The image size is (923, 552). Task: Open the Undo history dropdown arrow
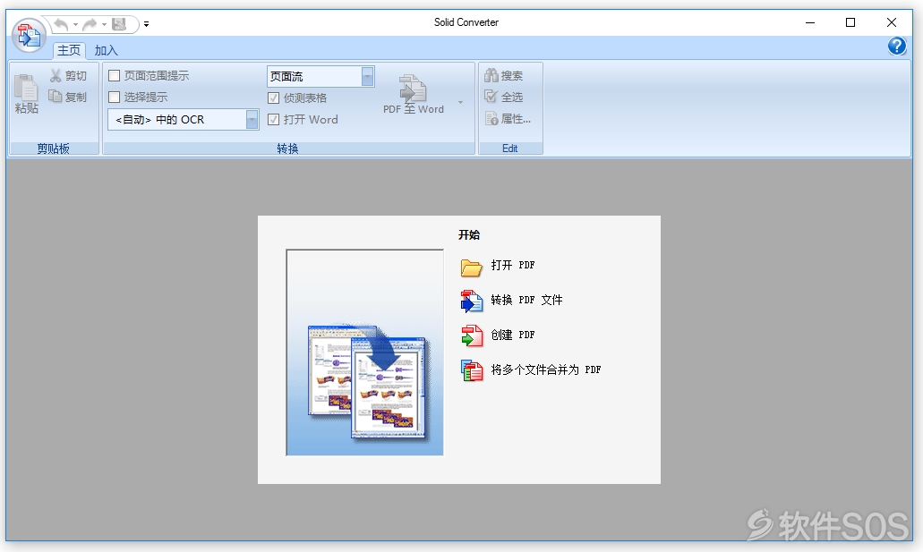75,25
